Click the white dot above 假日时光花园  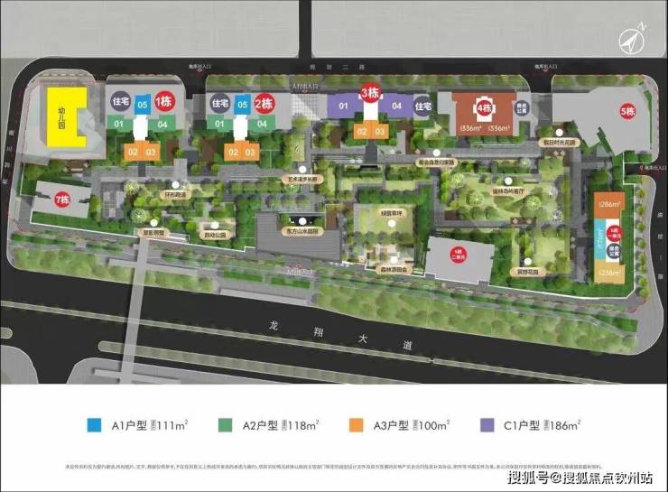560,133
